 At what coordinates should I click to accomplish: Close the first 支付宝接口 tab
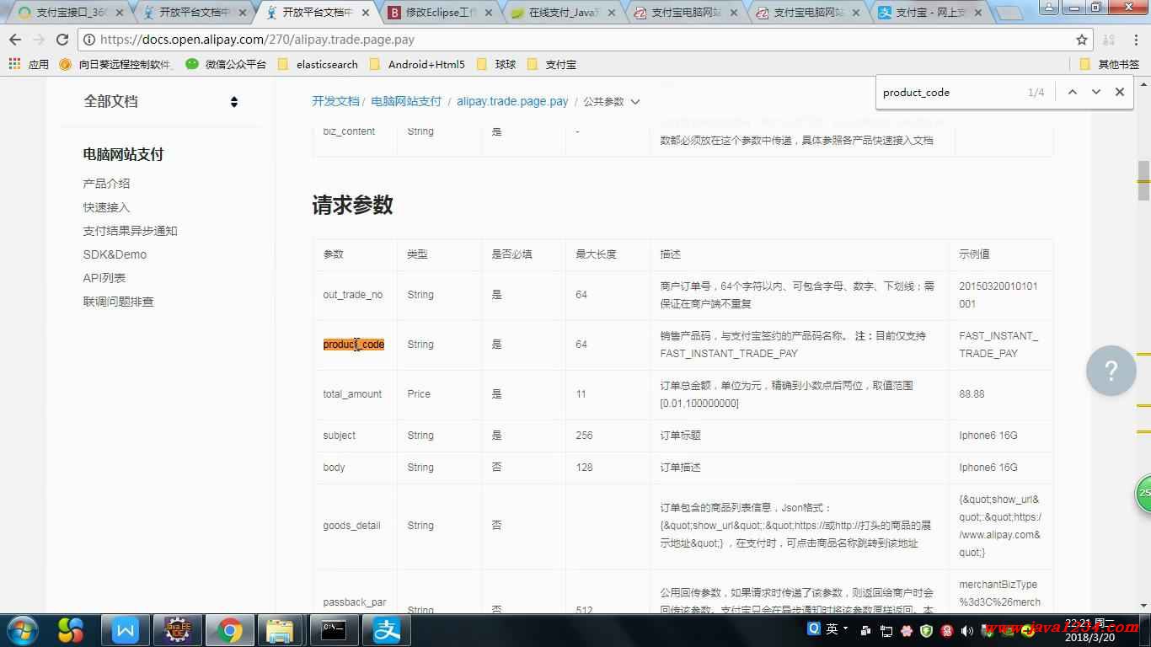[119, 13]
